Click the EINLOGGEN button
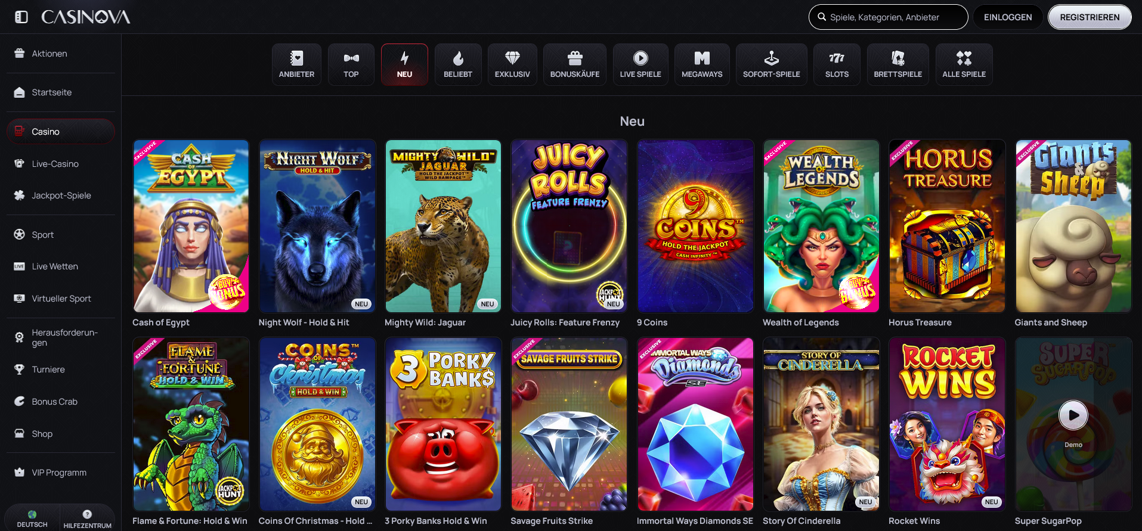Viewport: 1142px width, 531px height. coord(1008,17)
